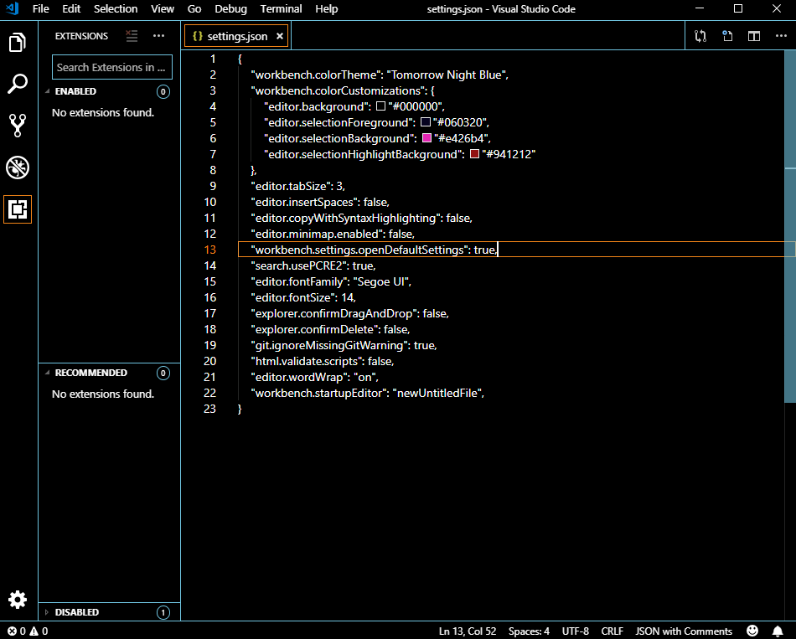
Task: Split the editor using the split icon
Action: pyautogui.click(x=753, y=36)
